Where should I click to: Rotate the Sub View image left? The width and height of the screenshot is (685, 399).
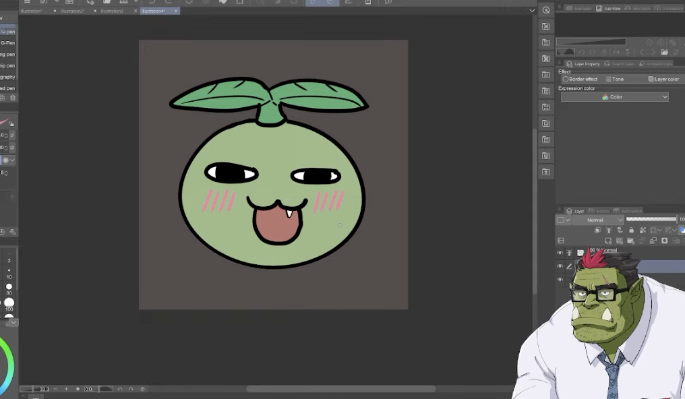[581, 52]
